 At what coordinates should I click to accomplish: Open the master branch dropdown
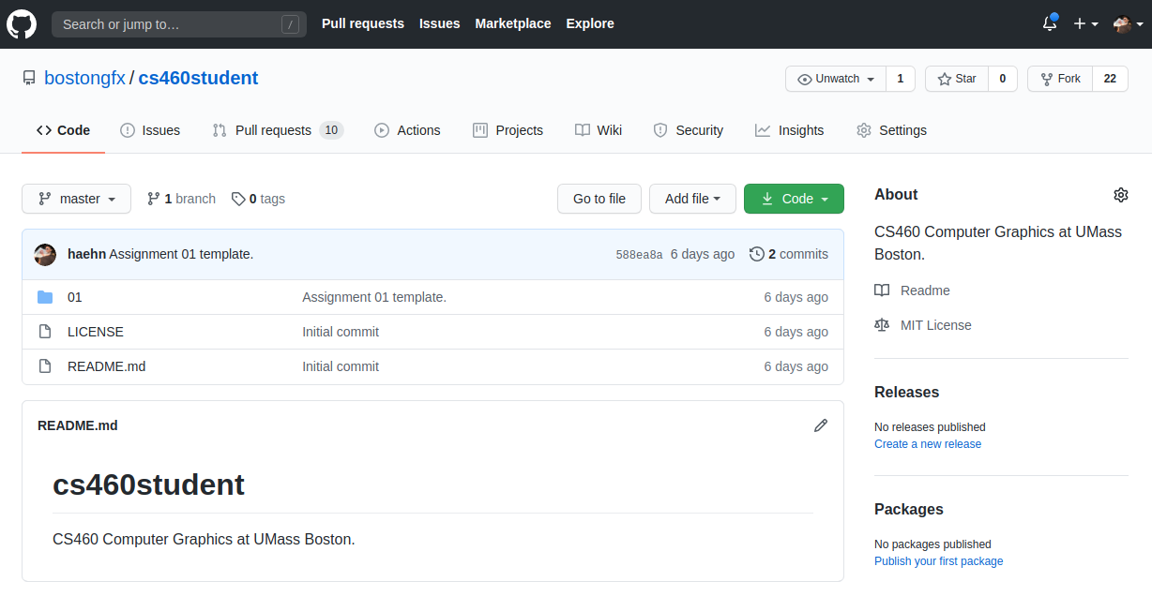77,199
